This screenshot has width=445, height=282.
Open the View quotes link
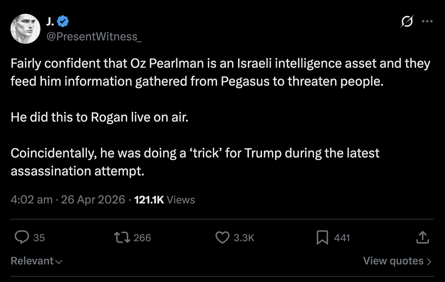393,261
